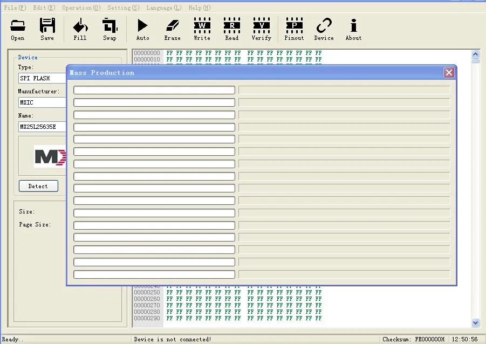Open the About information
486x344 pixels.
(x=353, y=28)
